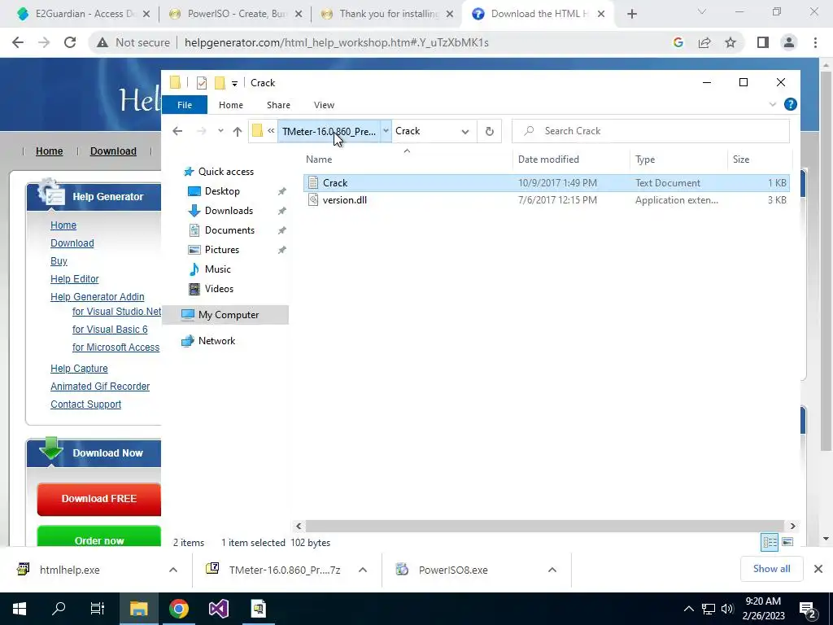The width and height of the screenshot is (833, 625).
Task: Select My Computer in navigation pane
Action: coord(229,315)
